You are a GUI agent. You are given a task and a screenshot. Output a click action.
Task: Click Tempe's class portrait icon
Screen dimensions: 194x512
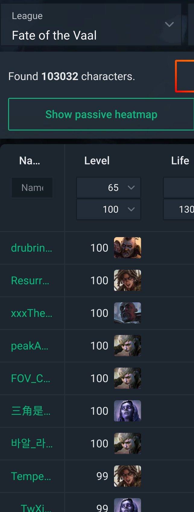[x=127, y=476]
